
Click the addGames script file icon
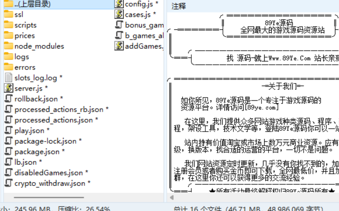coord(119,46)
